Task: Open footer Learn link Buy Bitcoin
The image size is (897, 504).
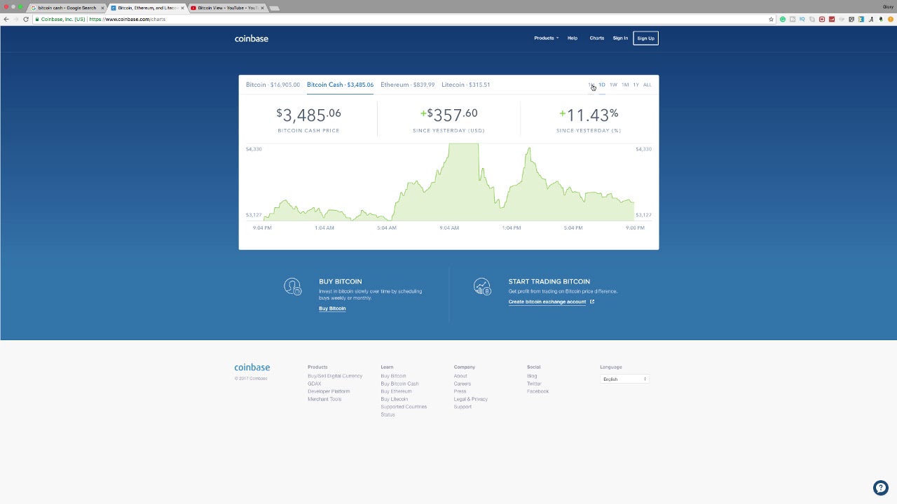Action: [x=393, y=376]
